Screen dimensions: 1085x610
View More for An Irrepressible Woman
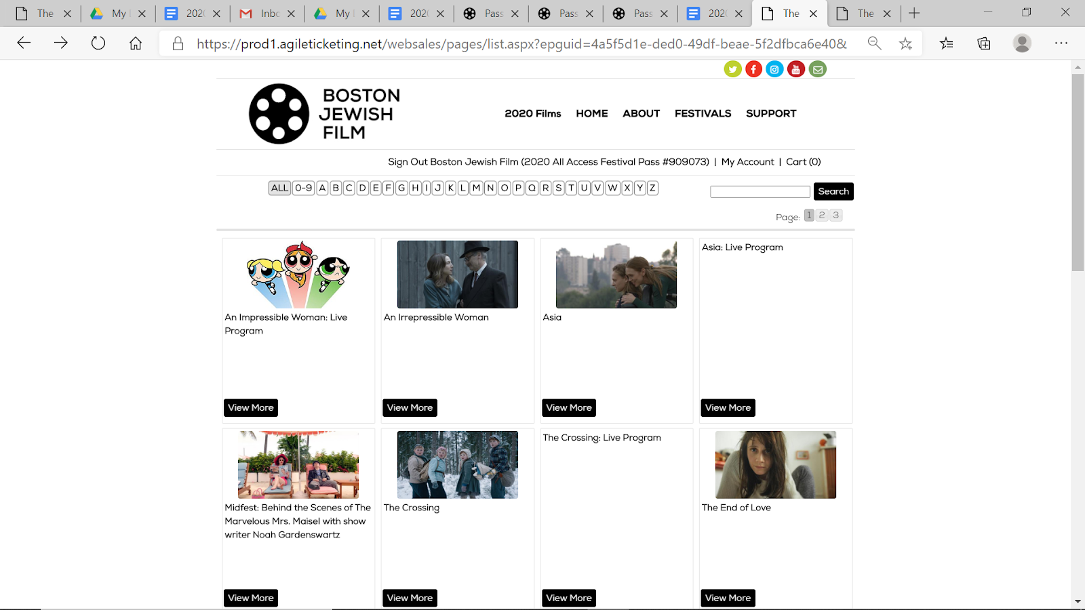[410, 408]
